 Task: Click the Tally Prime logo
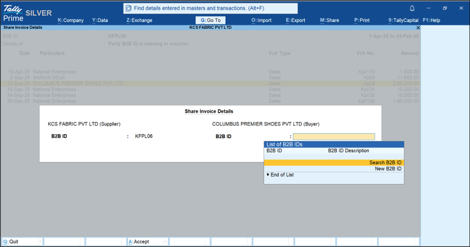(13, 14)
